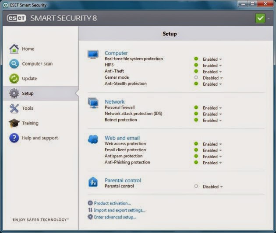The image size is (276, 233).
Task: Click the ESET title bar app icon
Action: (5, 5)
